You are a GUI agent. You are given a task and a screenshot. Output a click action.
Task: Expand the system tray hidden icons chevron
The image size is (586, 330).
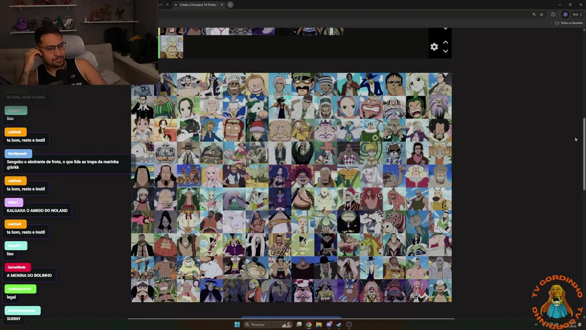click(536, 324)
